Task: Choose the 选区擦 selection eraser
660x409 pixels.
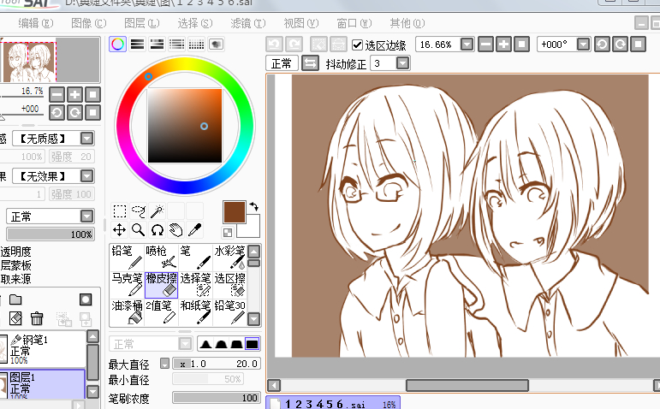Action: click(x=229, y=284)
